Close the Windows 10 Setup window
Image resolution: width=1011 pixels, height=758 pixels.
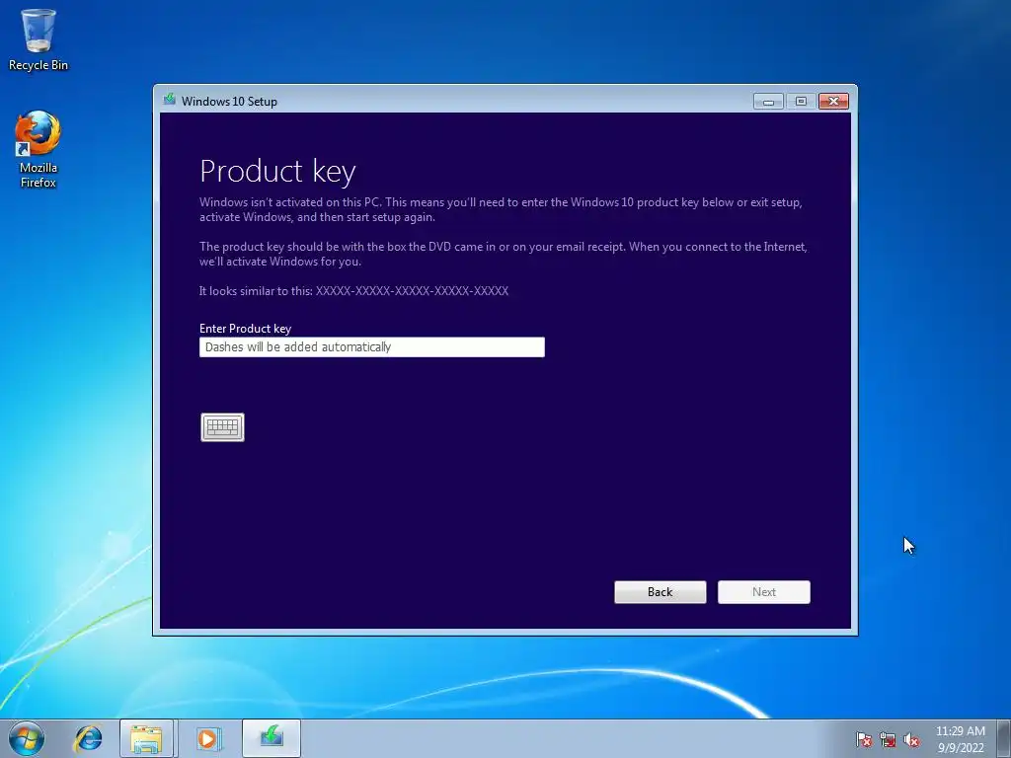833,102
